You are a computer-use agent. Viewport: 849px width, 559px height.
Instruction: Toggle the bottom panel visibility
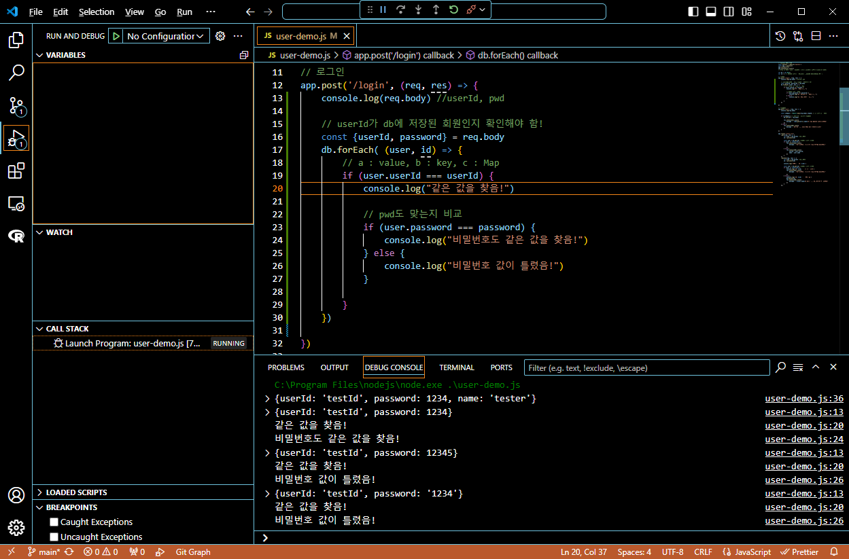tap(711, 12)
